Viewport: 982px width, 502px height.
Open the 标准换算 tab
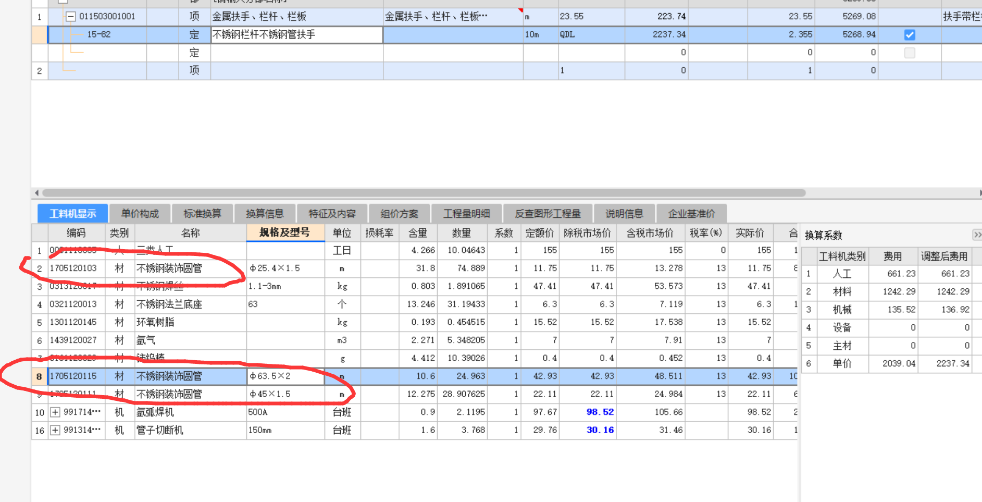click(x=203, y=214)
